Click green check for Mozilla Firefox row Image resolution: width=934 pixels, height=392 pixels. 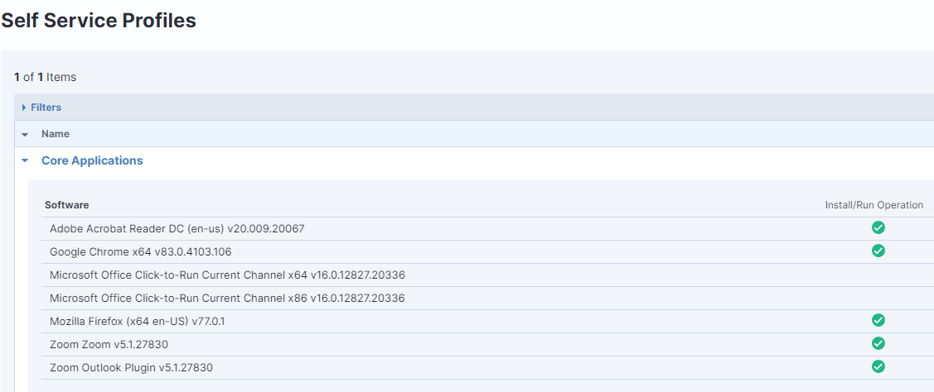878,321
